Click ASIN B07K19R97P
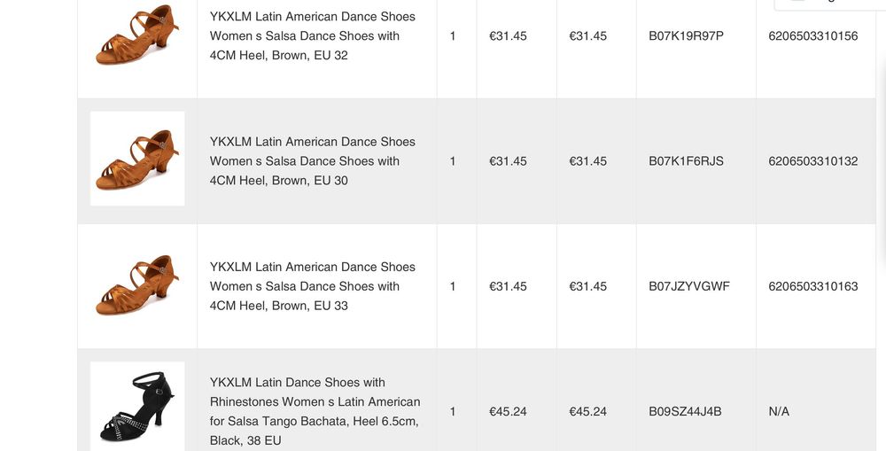The image size is (886, 451). 686,36
